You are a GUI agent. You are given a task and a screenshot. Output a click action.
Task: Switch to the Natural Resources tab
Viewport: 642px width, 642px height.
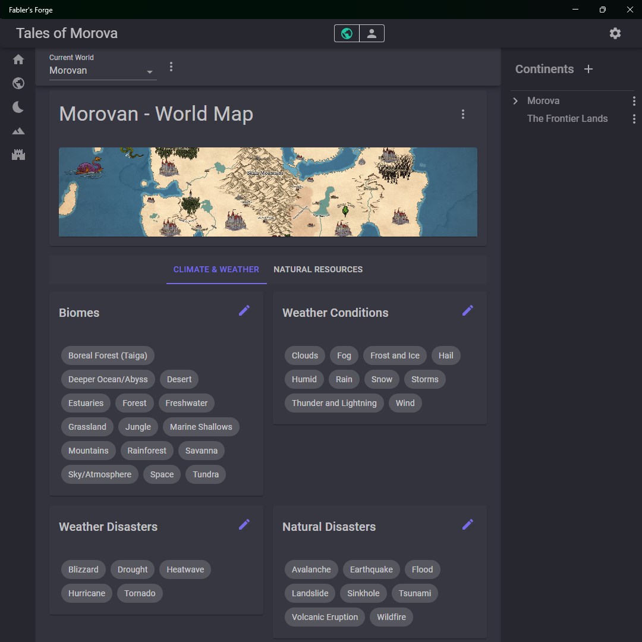(x=318, y=269)
